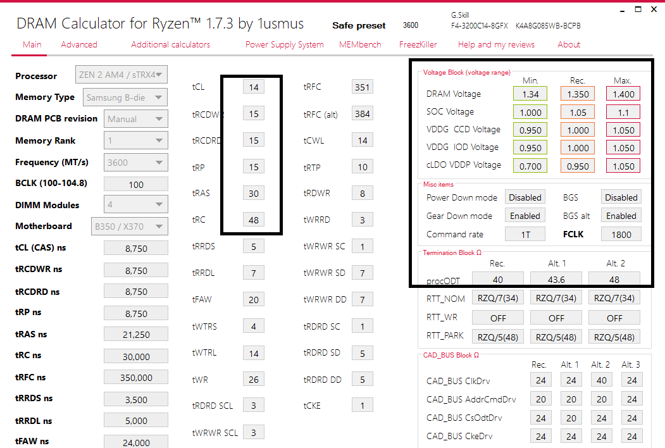Click the tRFC (alt) value 384
Screen dimensions: 665x448
[362, 114]
